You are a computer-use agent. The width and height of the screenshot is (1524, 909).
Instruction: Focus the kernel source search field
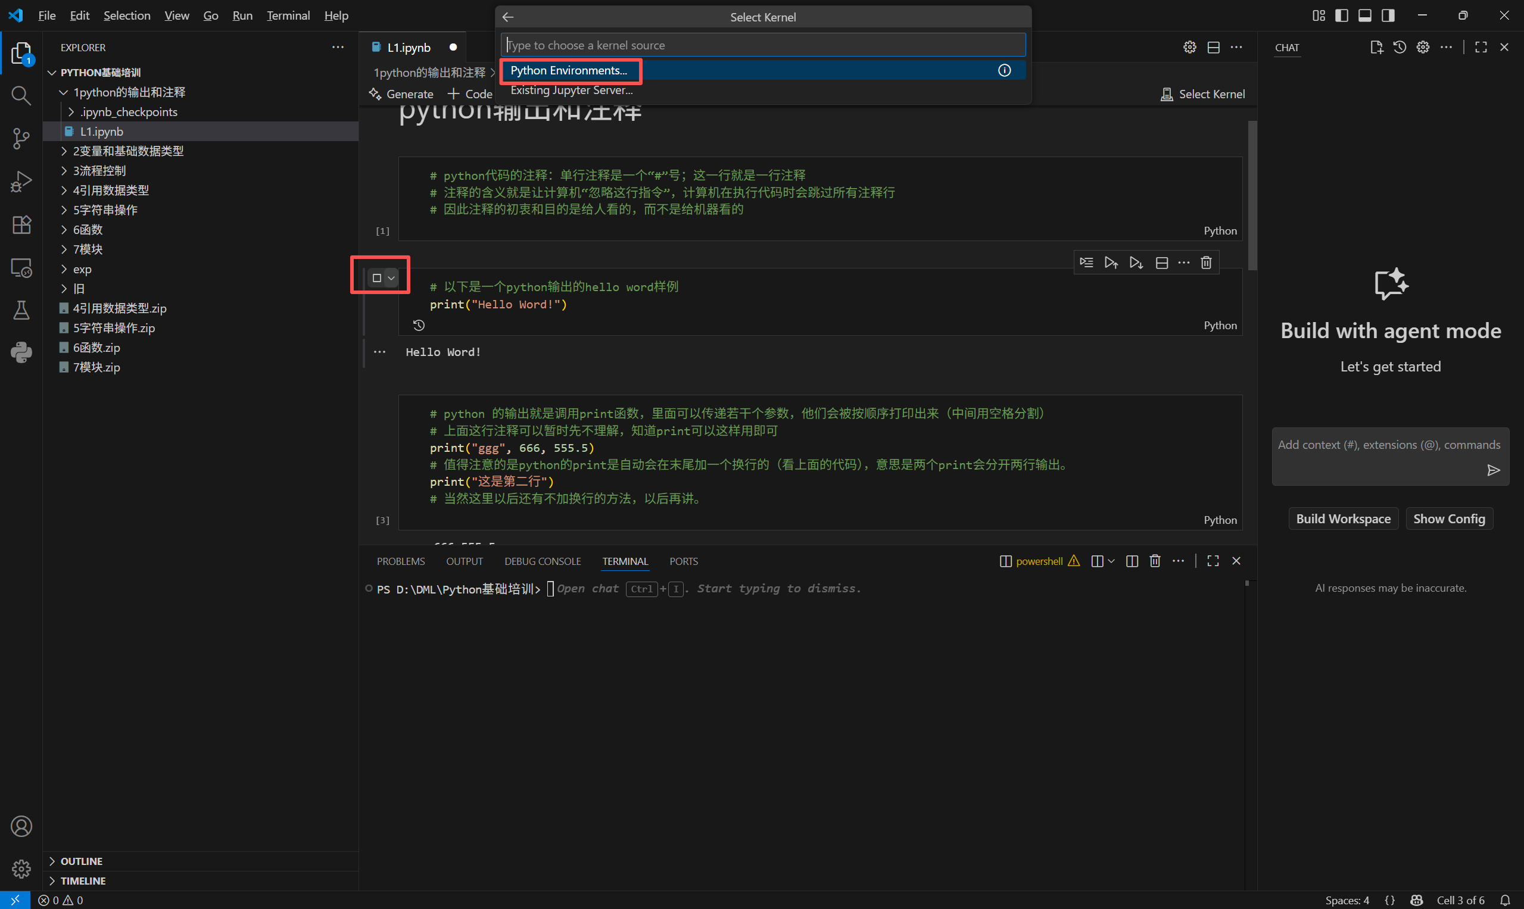pyautogui.click(x=762, y=45)
